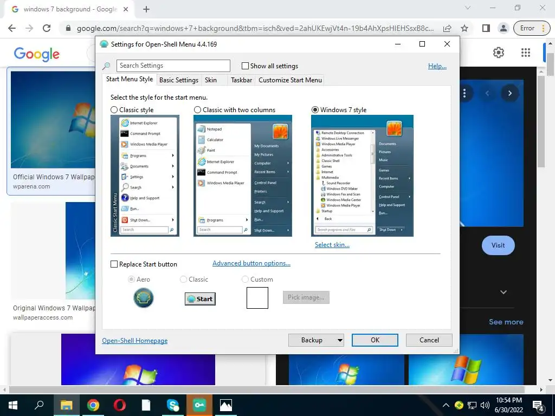Open Skype from the taskbar
Screen dimensions: 555x416
coord(173,405)
